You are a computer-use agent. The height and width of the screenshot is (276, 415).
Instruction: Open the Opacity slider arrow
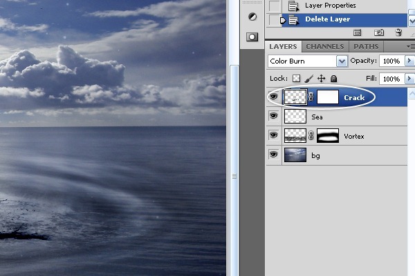click(x=410, y=61)
